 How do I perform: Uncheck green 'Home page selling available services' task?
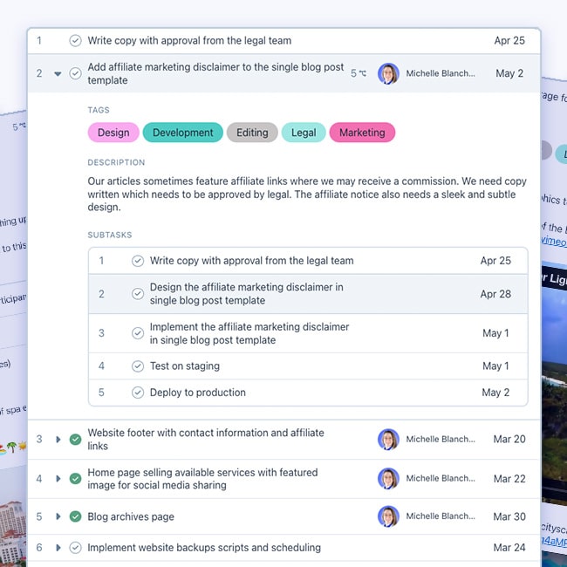[75, 479]
